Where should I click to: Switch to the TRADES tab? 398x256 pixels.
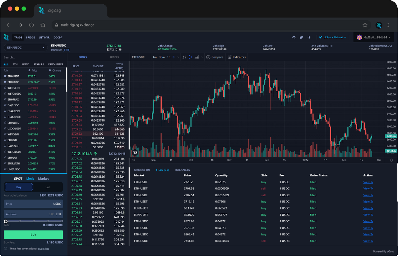[114, 57]
